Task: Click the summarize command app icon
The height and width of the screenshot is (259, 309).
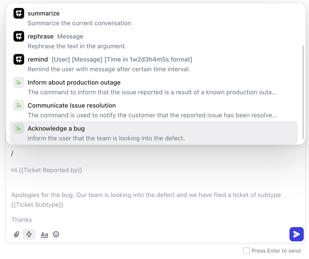Action: [19, 13]
